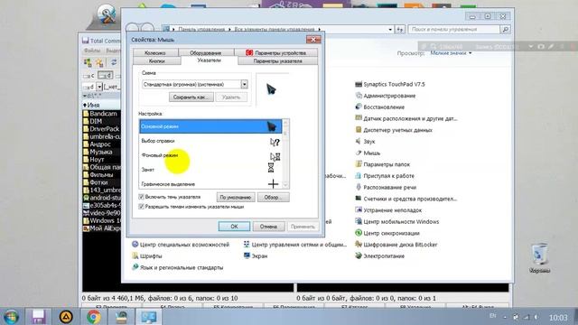Click the Control Panel search field

(x=454, y=29)
